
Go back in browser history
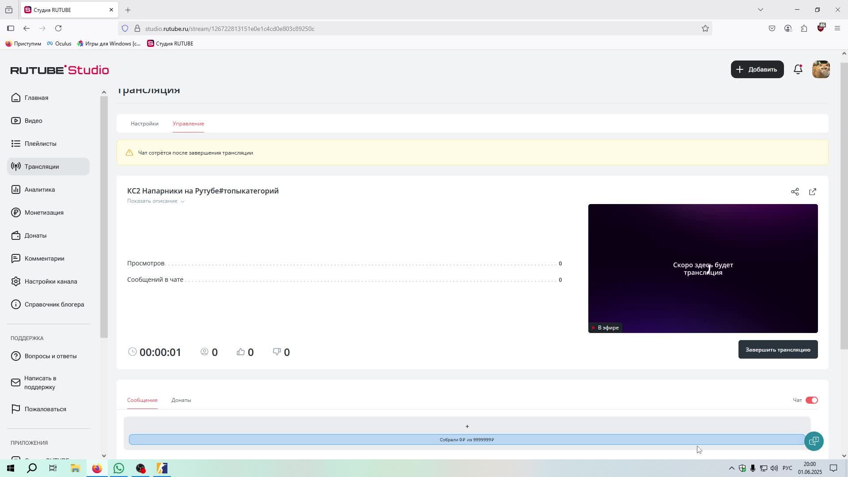(x=26, y=28)
